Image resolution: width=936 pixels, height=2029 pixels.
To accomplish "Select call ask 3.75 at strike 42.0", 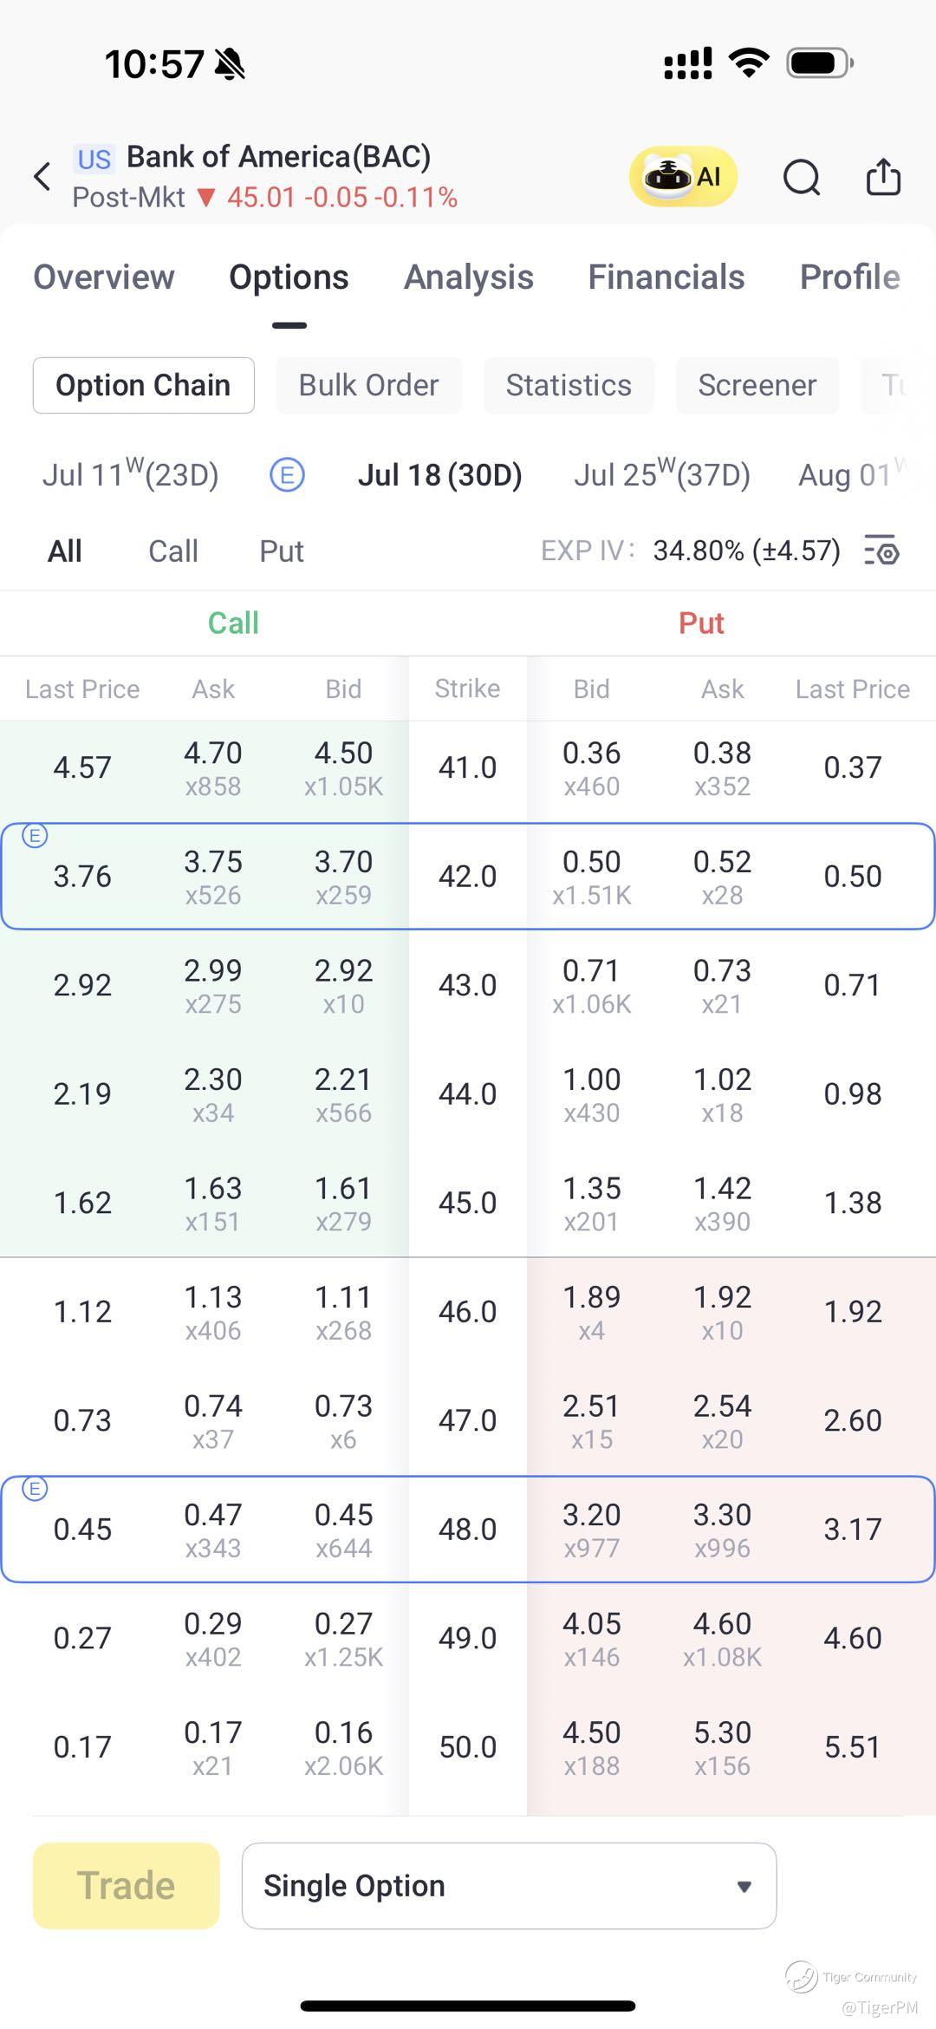I will [213, 877].
